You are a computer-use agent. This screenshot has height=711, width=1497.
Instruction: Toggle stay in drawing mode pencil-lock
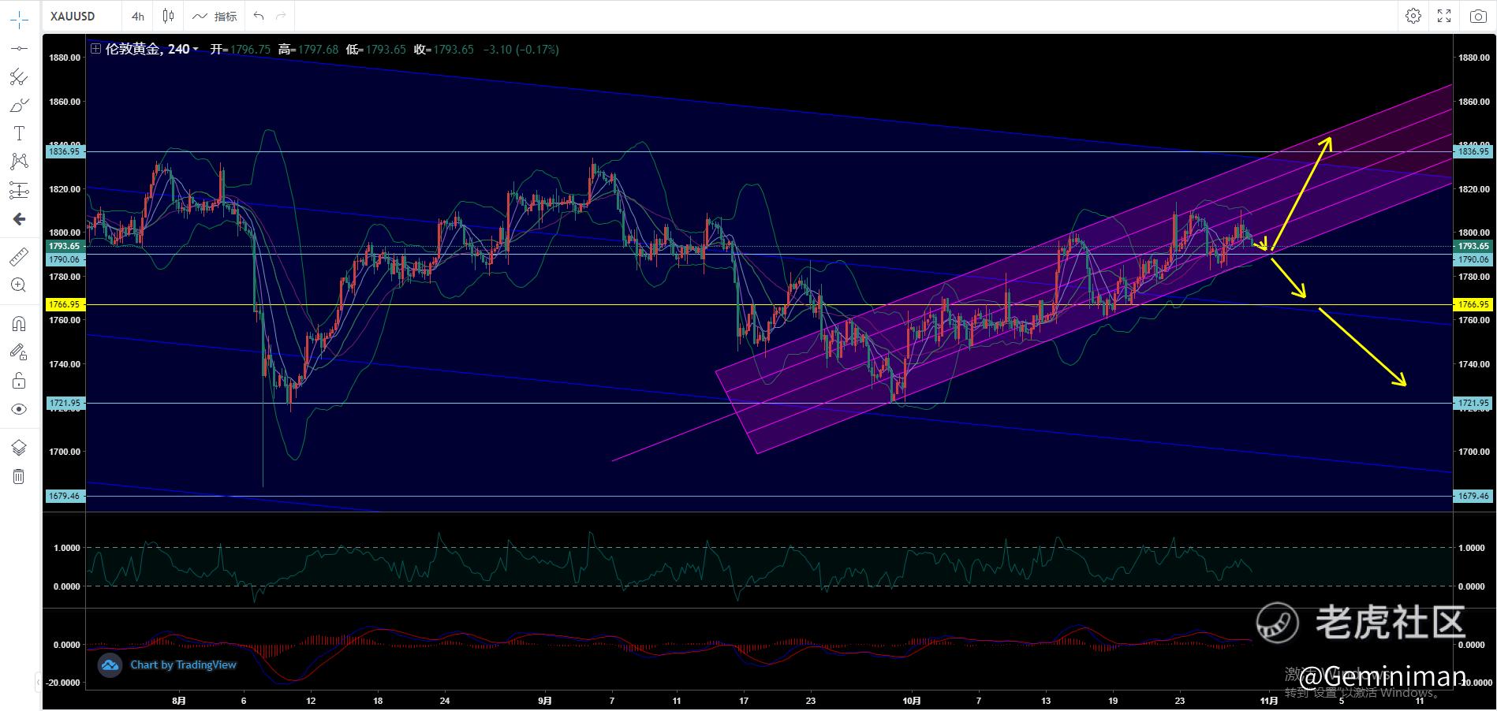point(19,352)
